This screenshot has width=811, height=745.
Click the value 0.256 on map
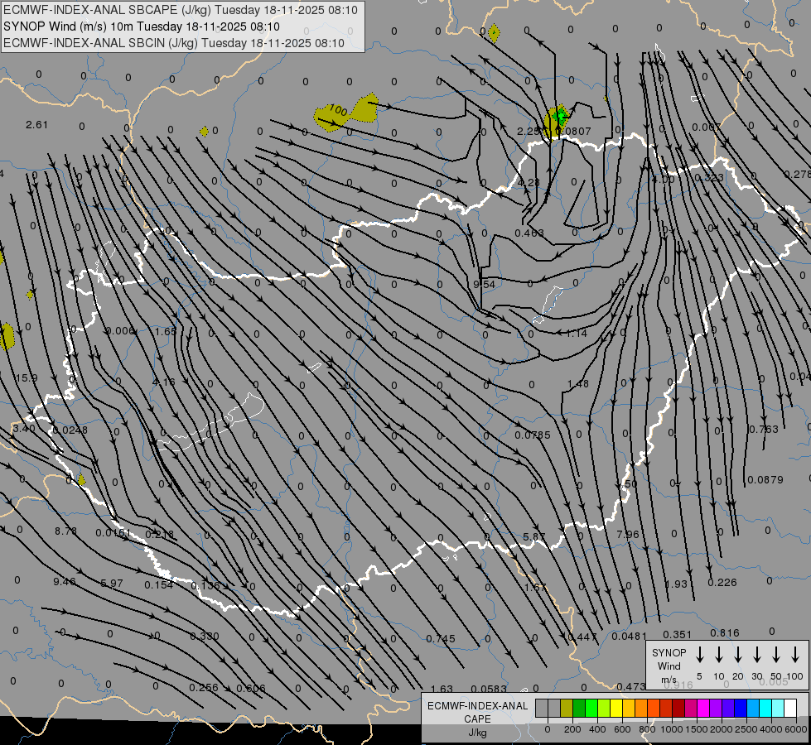click(x=203, y=688)
